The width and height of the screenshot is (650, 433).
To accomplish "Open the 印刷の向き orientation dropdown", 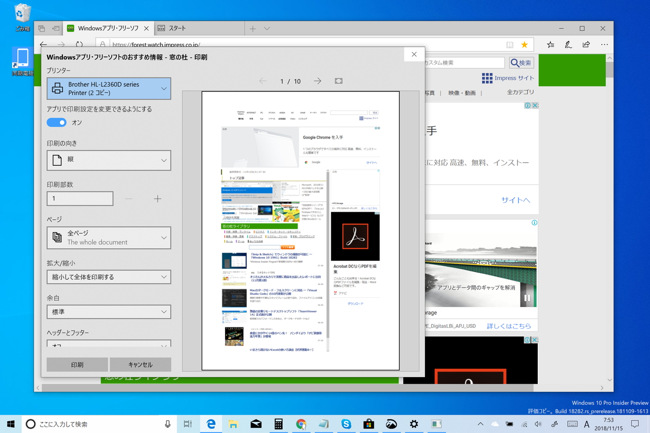I will 109,160.
